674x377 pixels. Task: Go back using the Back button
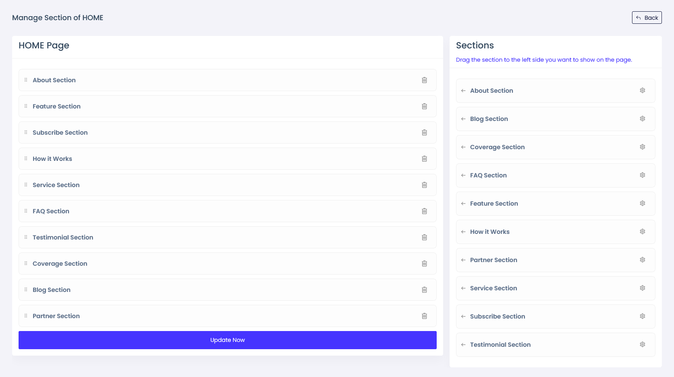coord(647,18)
